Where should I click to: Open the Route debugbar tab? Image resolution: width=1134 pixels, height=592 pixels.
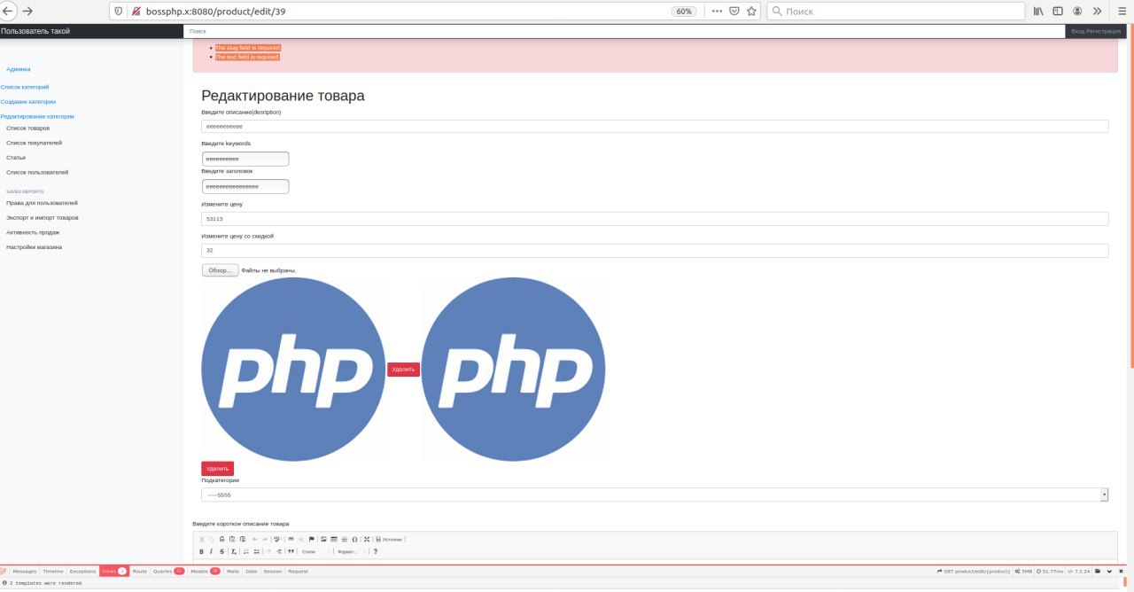click(140, 572)
